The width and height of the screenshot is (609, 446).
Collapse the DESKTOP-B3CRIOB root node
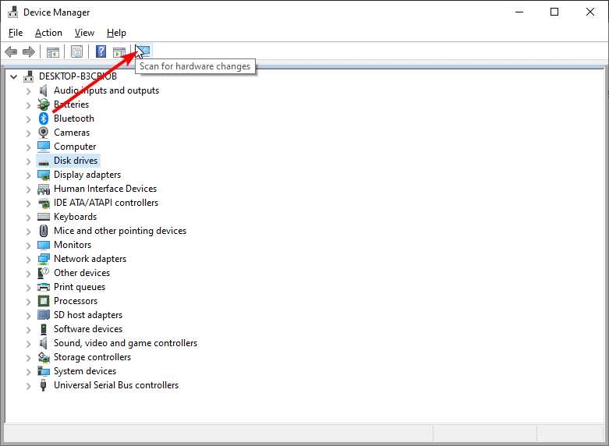pos(13,76)
